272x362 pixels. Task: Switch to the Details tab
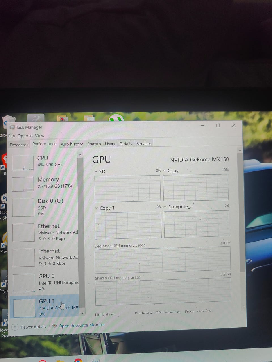[126, 144]
